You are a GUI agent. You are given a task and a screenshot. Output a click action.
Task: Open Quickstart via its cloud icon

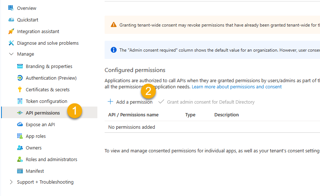[11, 20]
